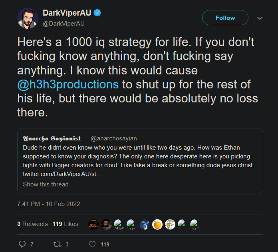Toggle the Follow button for DarkViperAU
Image resolution: width=278 pixels, height=252 pixels.
(x=225, y=18)
